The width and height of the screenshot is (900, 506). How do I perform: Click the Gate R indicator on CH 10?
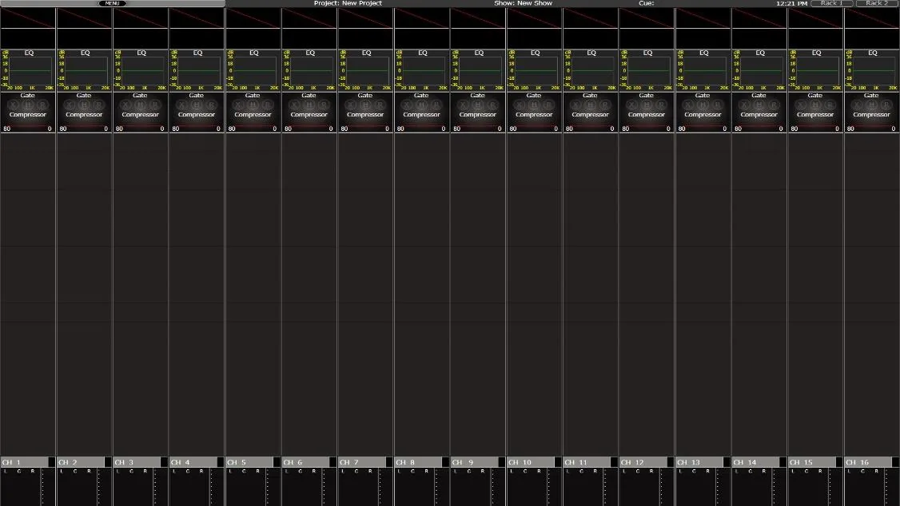click(x=549, y=105)
